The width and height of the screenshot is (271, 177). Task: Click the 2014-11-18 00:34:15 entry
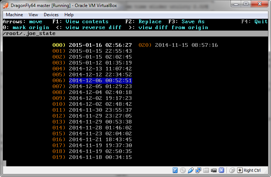[100, 157]
